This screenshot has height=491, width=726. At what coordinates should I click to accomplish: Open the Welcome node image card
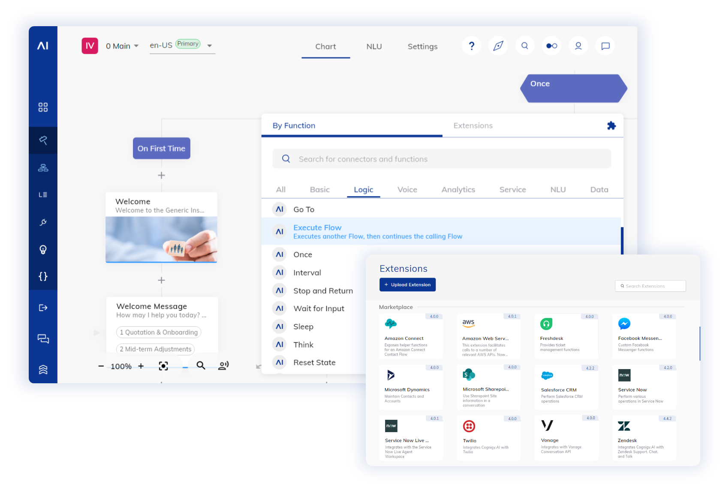(161, 227)
